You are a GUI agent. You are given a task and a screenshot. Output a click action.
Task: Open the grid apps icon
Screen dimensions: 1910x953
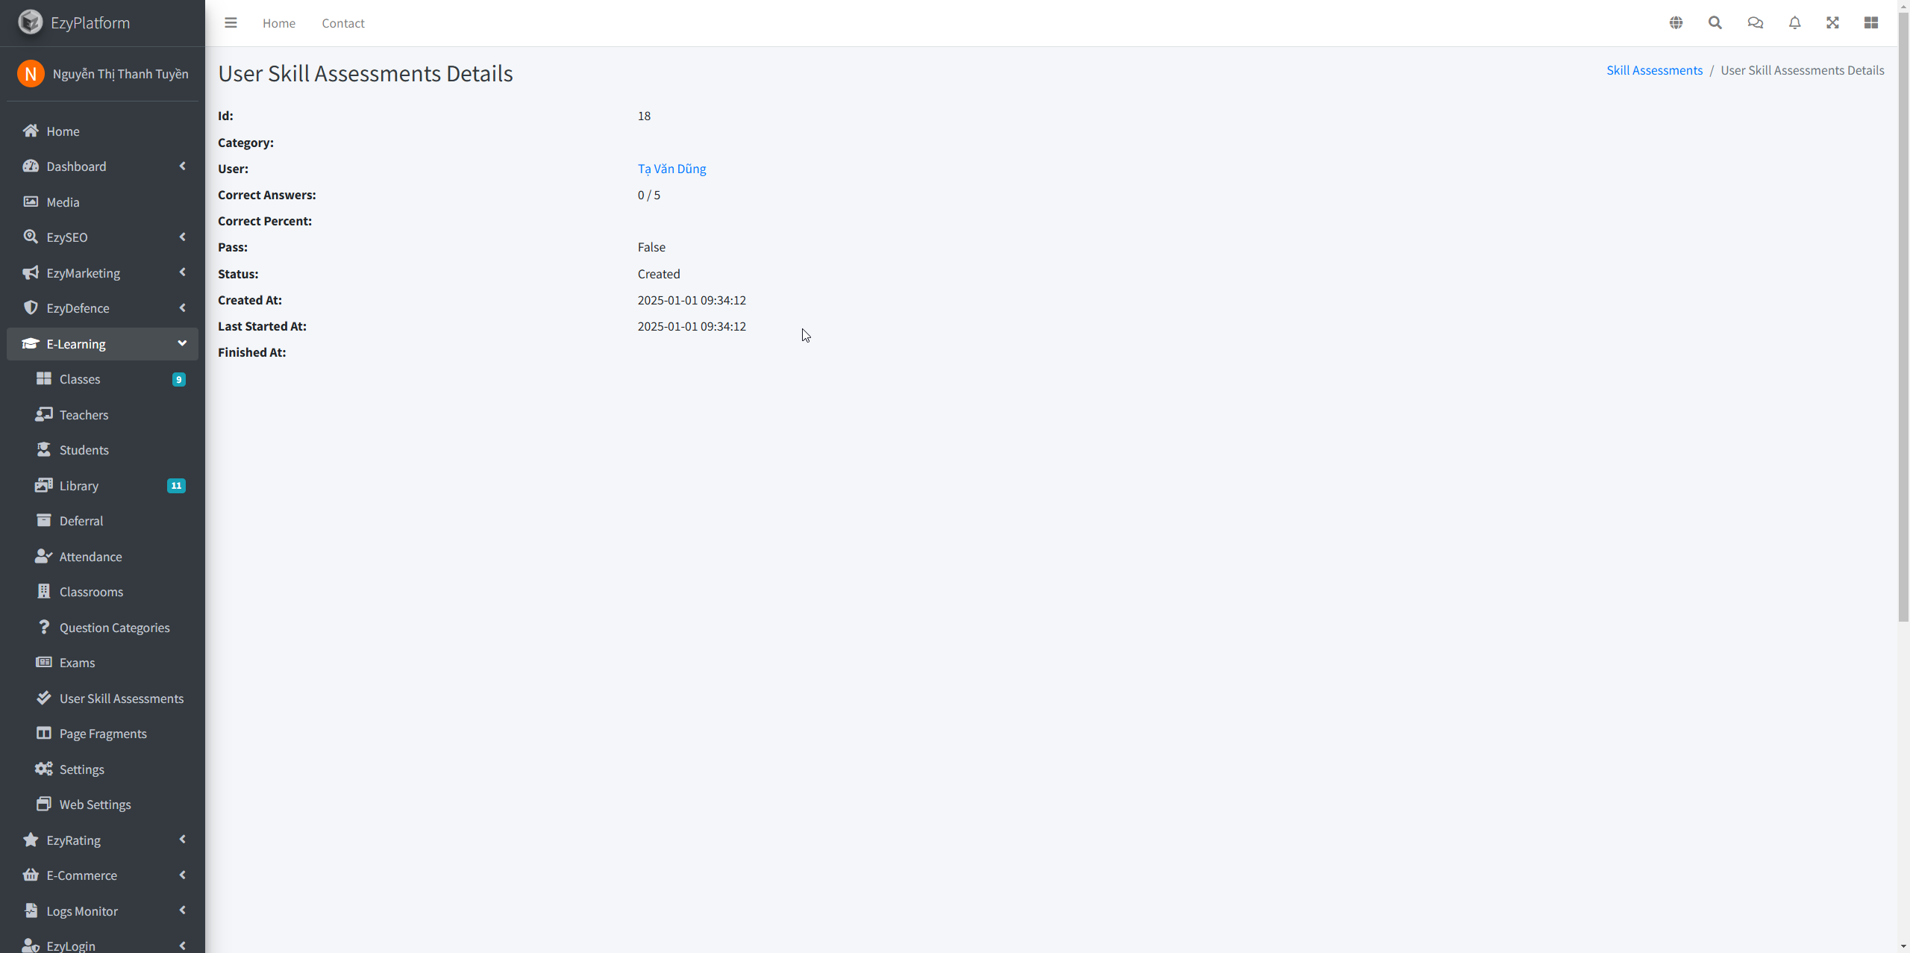tap(1870, 23)
